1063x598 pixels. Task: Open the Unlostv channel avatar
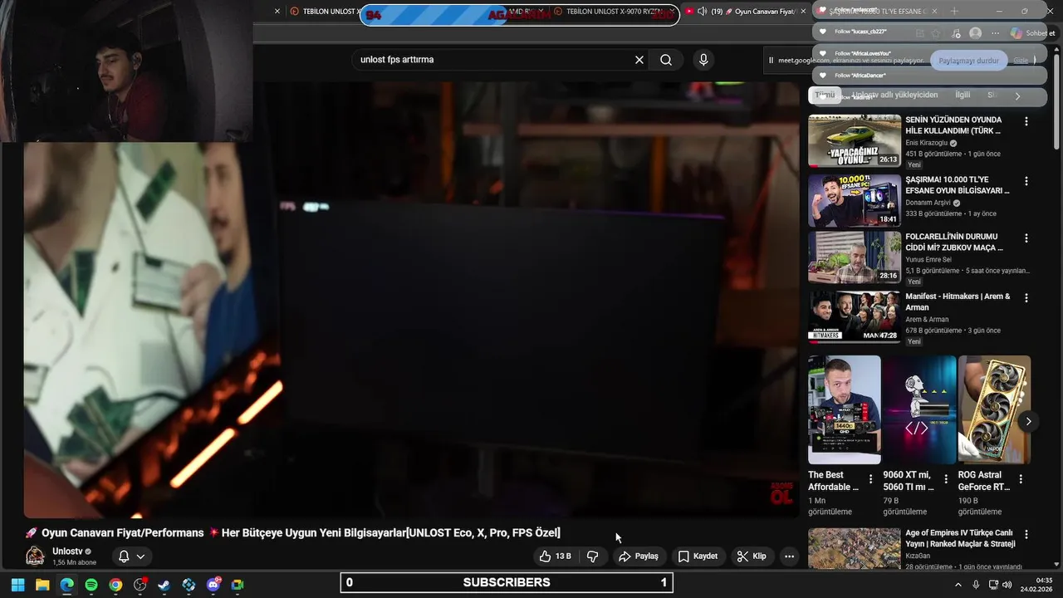point(35,556)
